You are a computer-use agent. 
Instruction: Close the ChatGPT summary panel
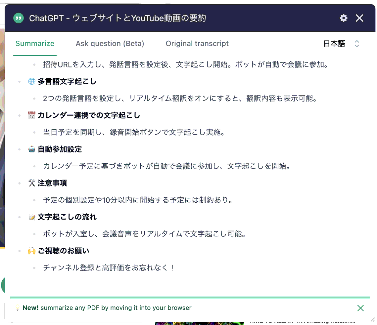[x=359, y=18]
